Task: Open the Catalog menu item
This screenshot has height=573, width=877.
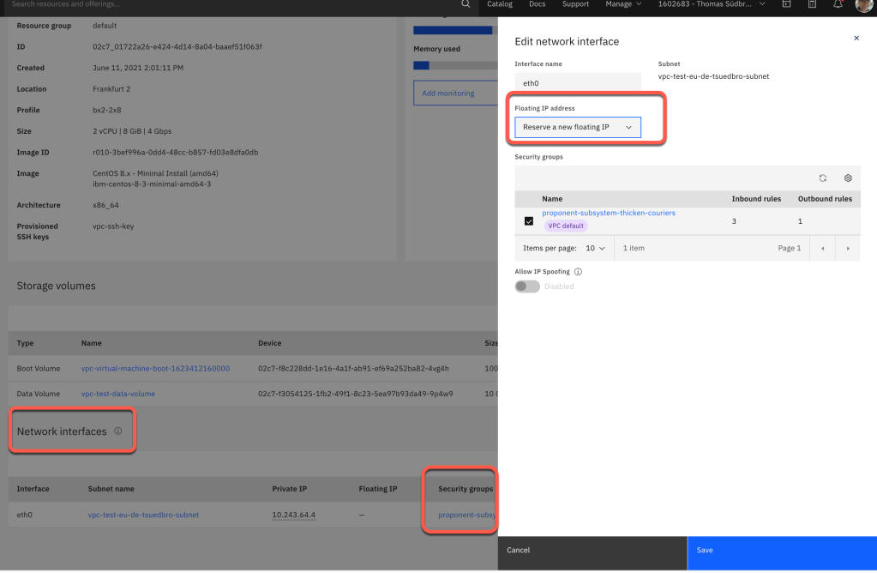Action: 499,4
